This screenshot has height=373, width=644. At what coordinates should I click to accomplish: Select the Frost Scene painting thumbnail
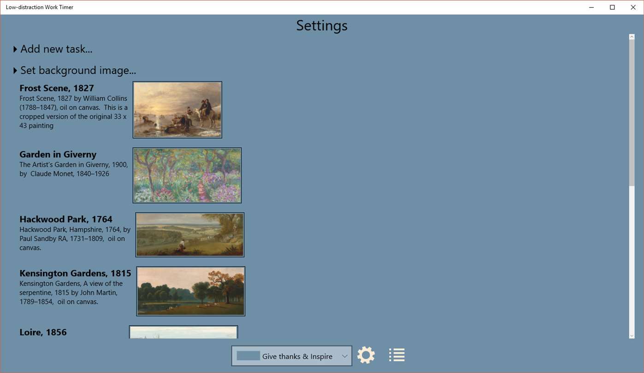pyautogui.click(x=177, y=110)
